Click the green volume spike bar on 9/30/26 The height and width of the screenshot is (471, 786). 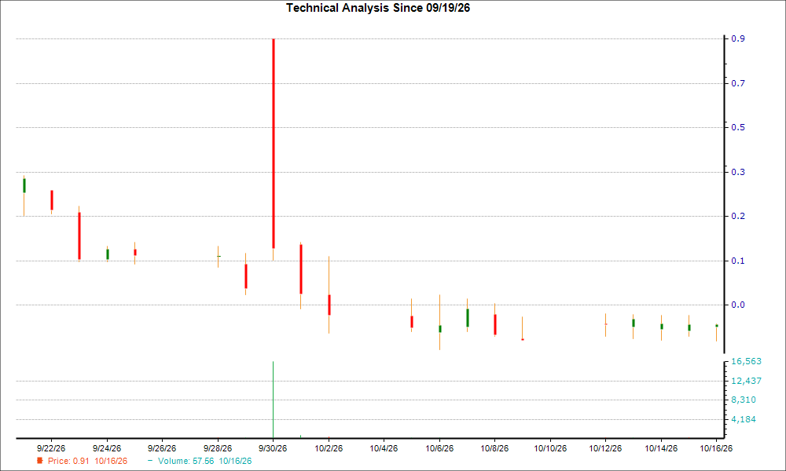274,400
